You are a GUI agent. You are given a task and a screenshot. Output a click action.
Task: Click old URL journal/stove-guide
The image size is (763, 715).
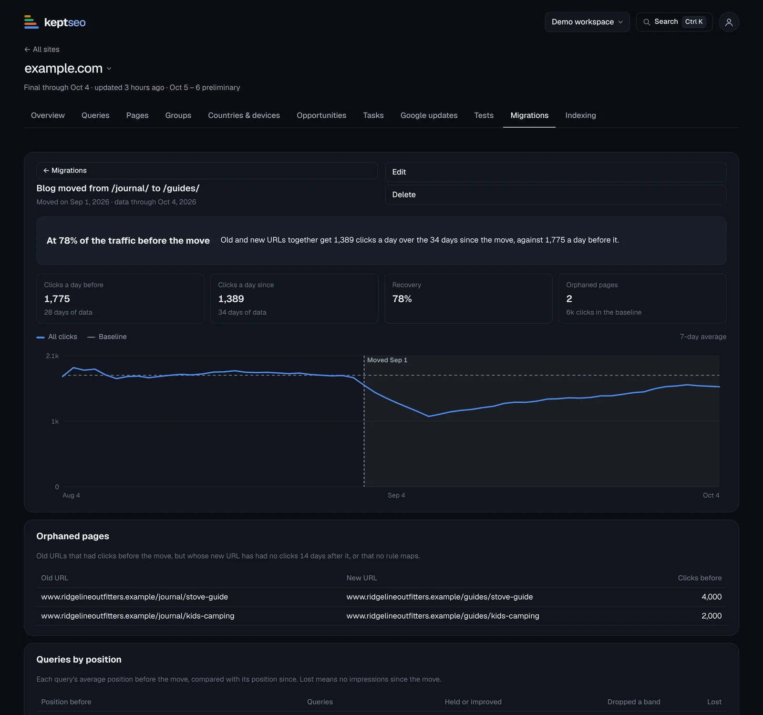tap(134, 597)
